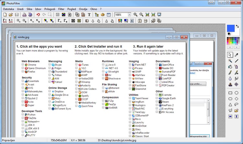Open a file with the folder icon

(11, 15)
